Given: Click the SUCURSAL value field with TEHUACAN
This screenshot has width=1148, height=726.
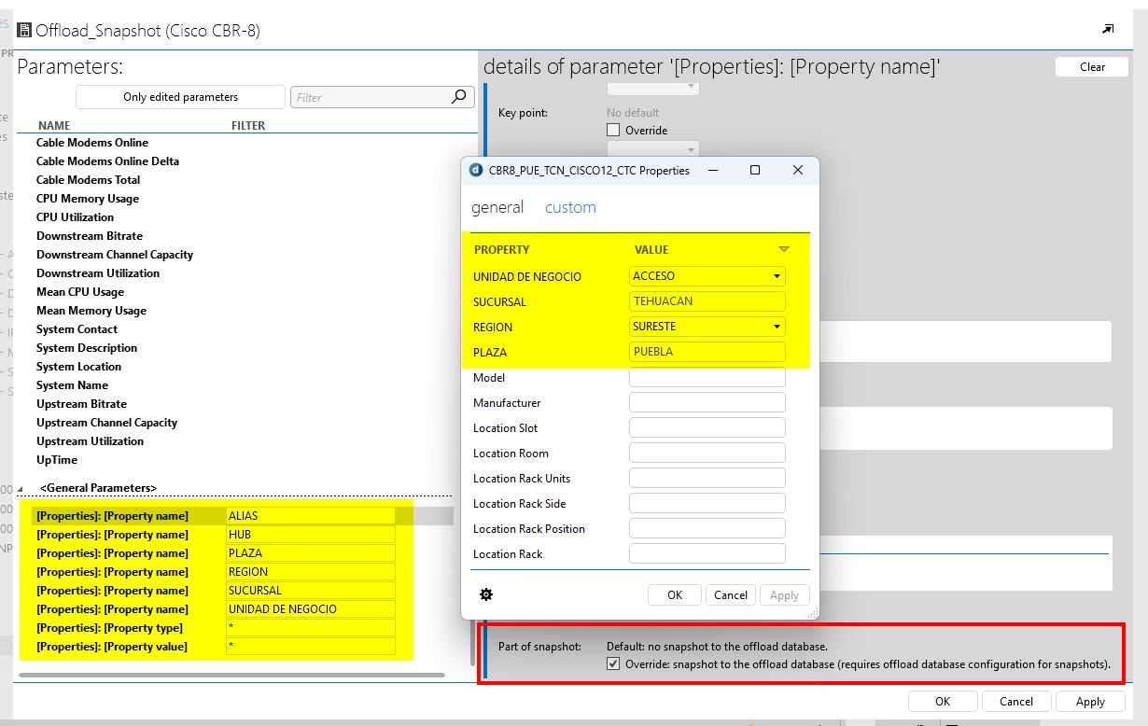Looking at the screenshot, I should 707,301.
